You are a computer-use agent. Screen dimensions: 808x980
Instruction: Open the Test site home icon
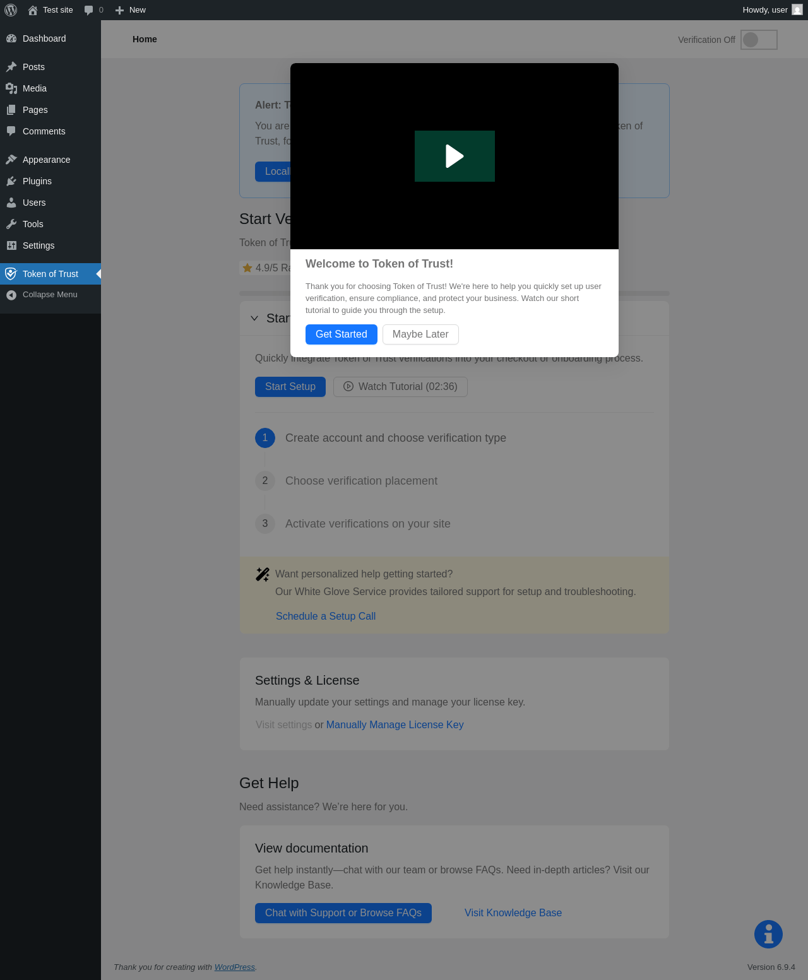33,10
